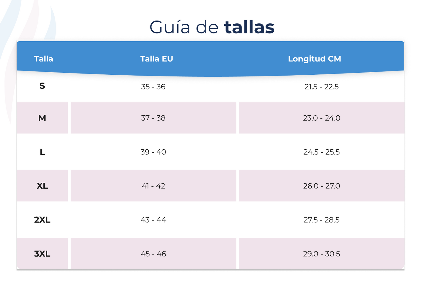The height and width of the screenshot is (282, 424).
Task: Select the EU size 41 - 42 cell
Action: (x=153, y=186)
